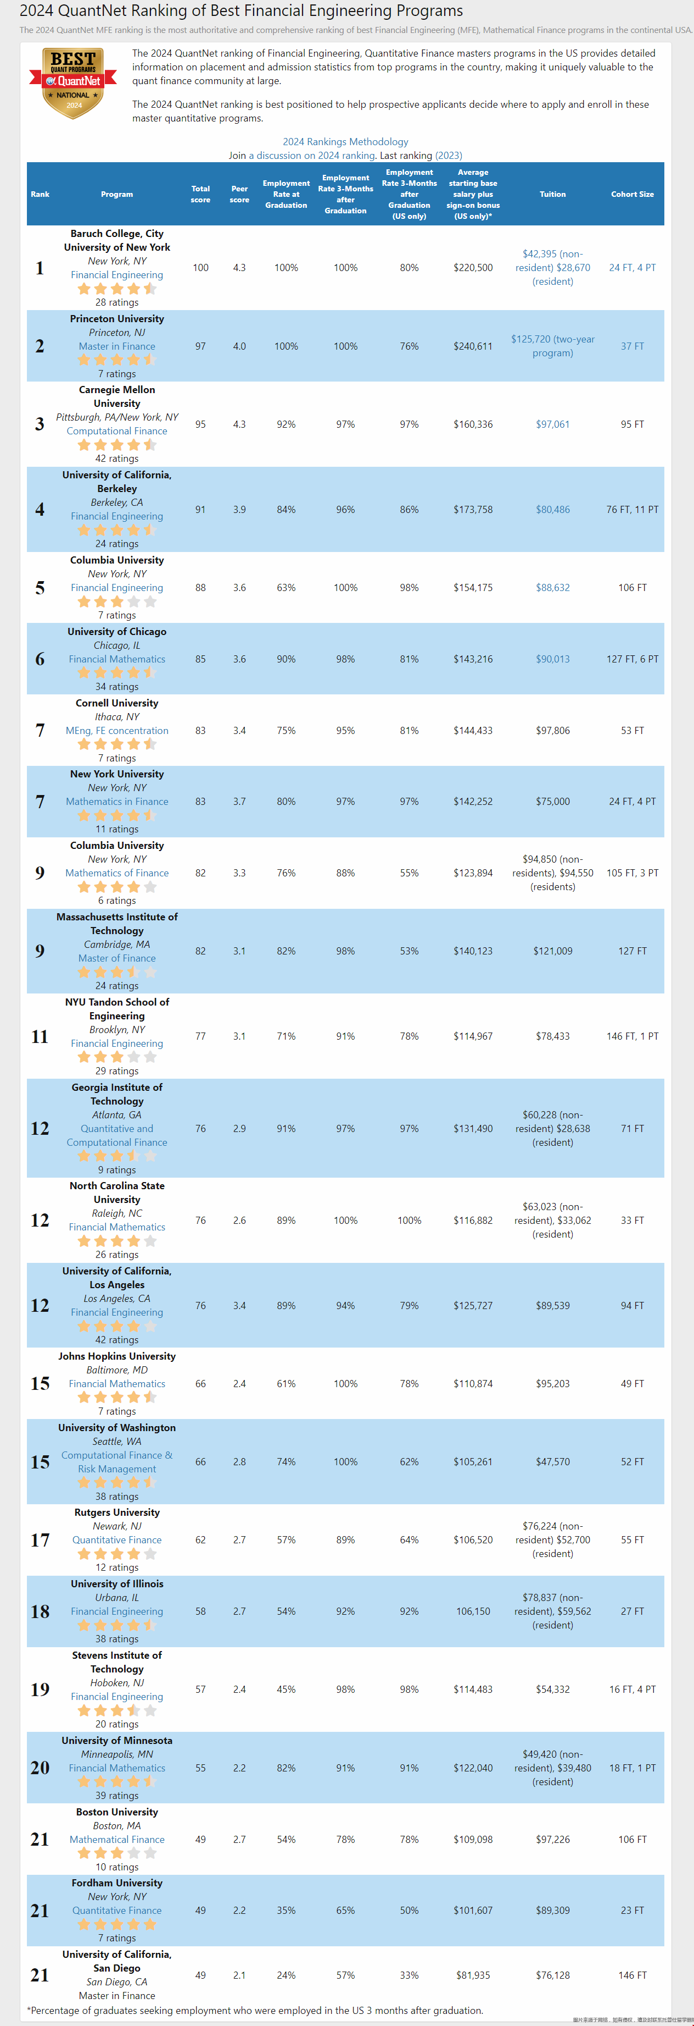
Task: Click Baruch College's star rating
Action: coord(117,289)
